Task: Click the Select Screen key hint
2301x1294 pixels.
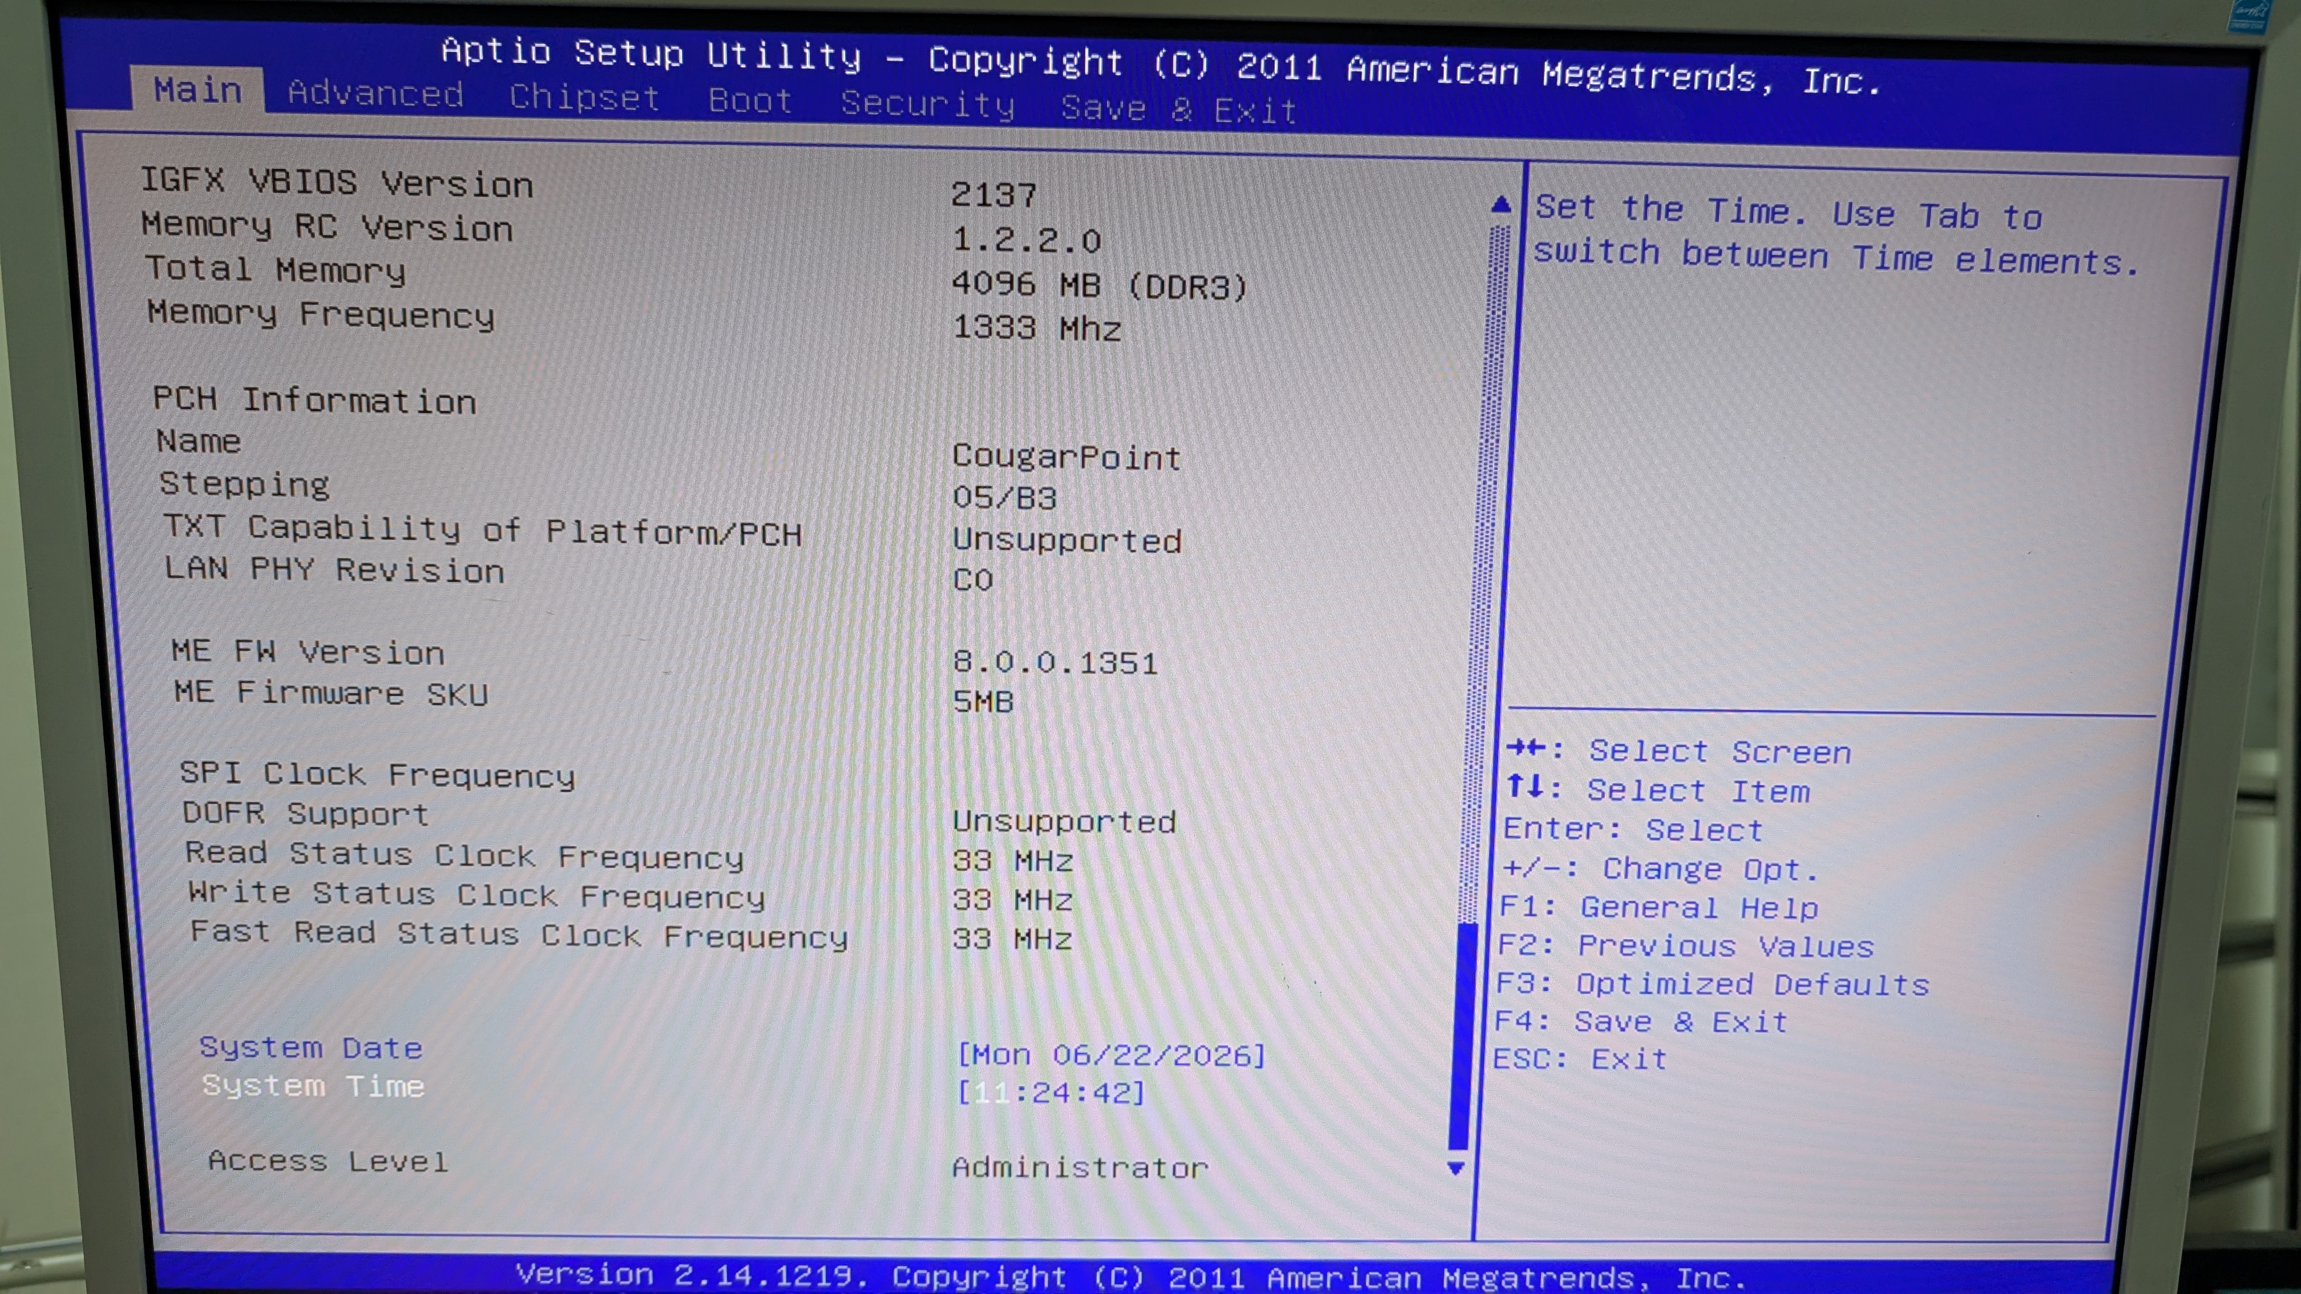Action: [x=1678, y=751]
